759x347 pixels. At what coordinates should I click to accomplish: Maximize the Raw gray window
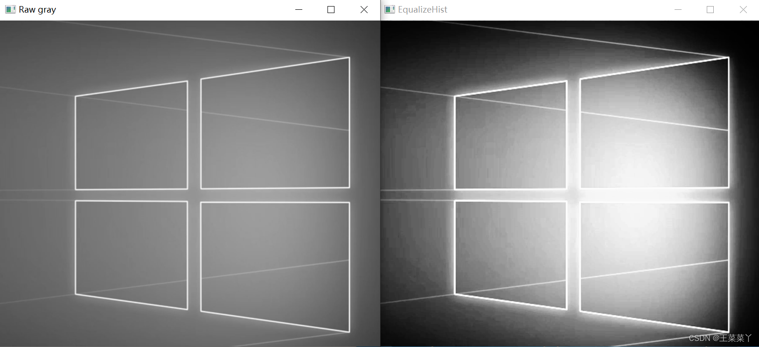point(331,9)
